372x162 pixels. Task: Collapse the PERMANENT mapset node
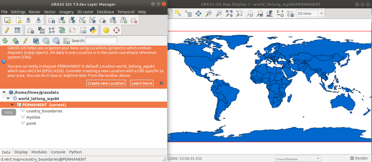point(12,105)
